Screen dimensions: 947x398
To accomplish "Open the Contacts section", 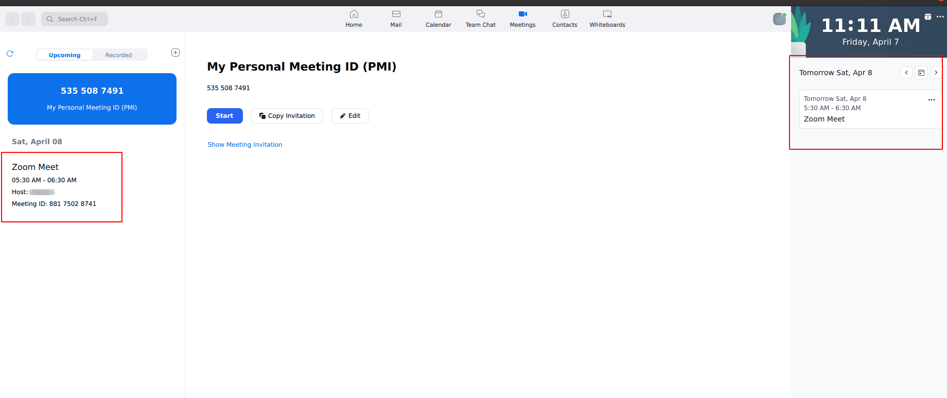I will click(x=565, y=19).
